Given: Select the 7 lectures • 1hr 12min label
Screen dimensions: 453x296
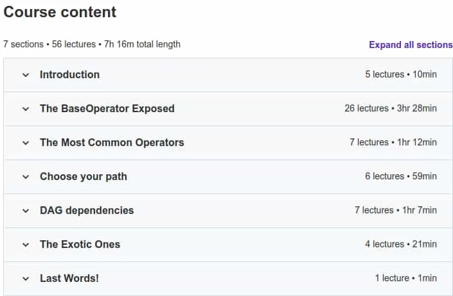Looking at the screenshot, I should [393, 142].
